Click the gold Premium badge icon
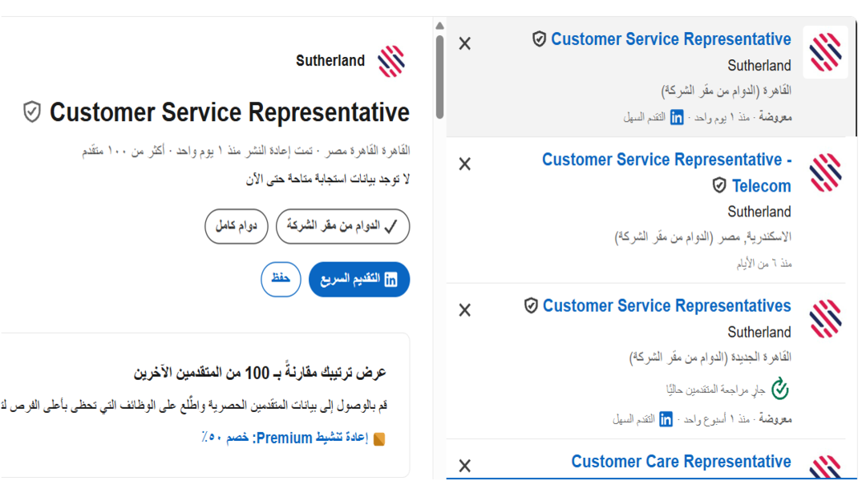 [x=379, y=439]
